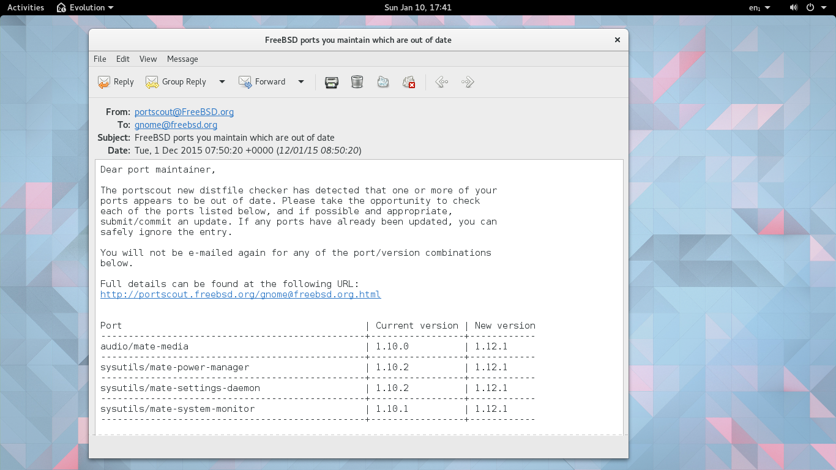Open the Message menu

[182, 59]
